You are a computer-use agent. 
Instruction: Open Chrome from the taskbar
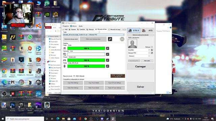click(85, 119)
